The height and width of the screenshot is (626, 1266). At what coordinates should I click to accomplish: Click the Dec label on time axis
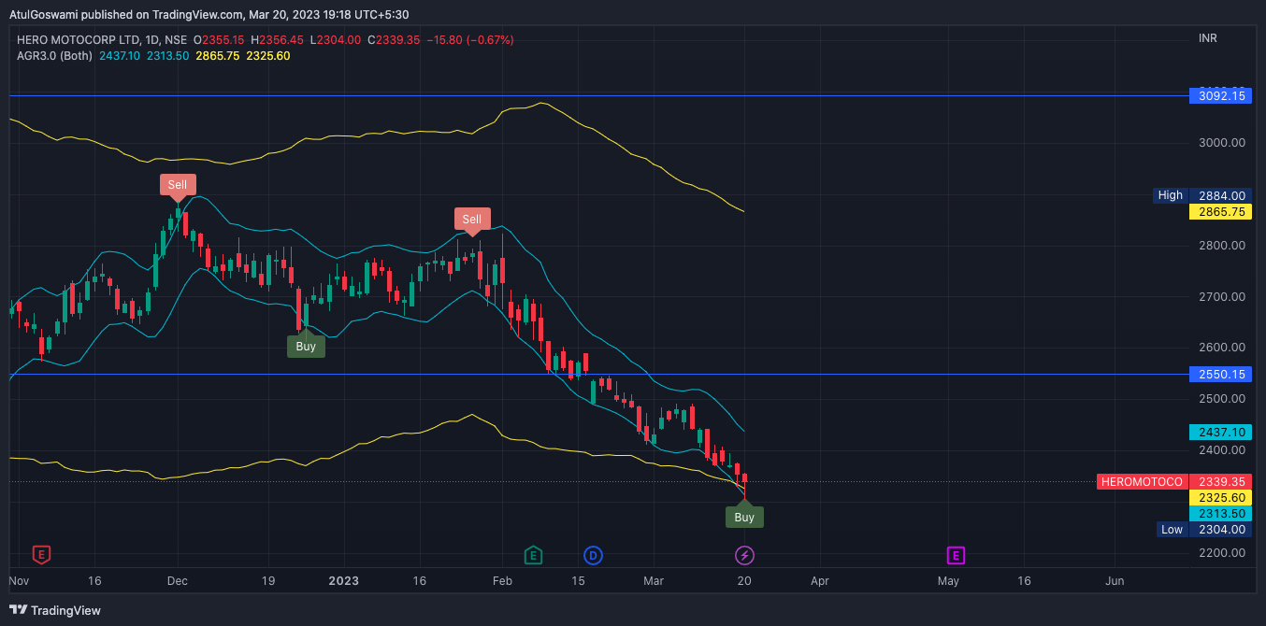point(178,580)
